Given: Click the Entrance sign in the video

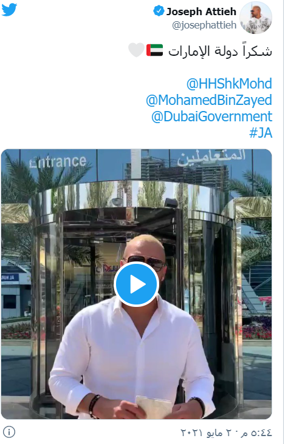Looking at the screenshot, I should point(58,162).
